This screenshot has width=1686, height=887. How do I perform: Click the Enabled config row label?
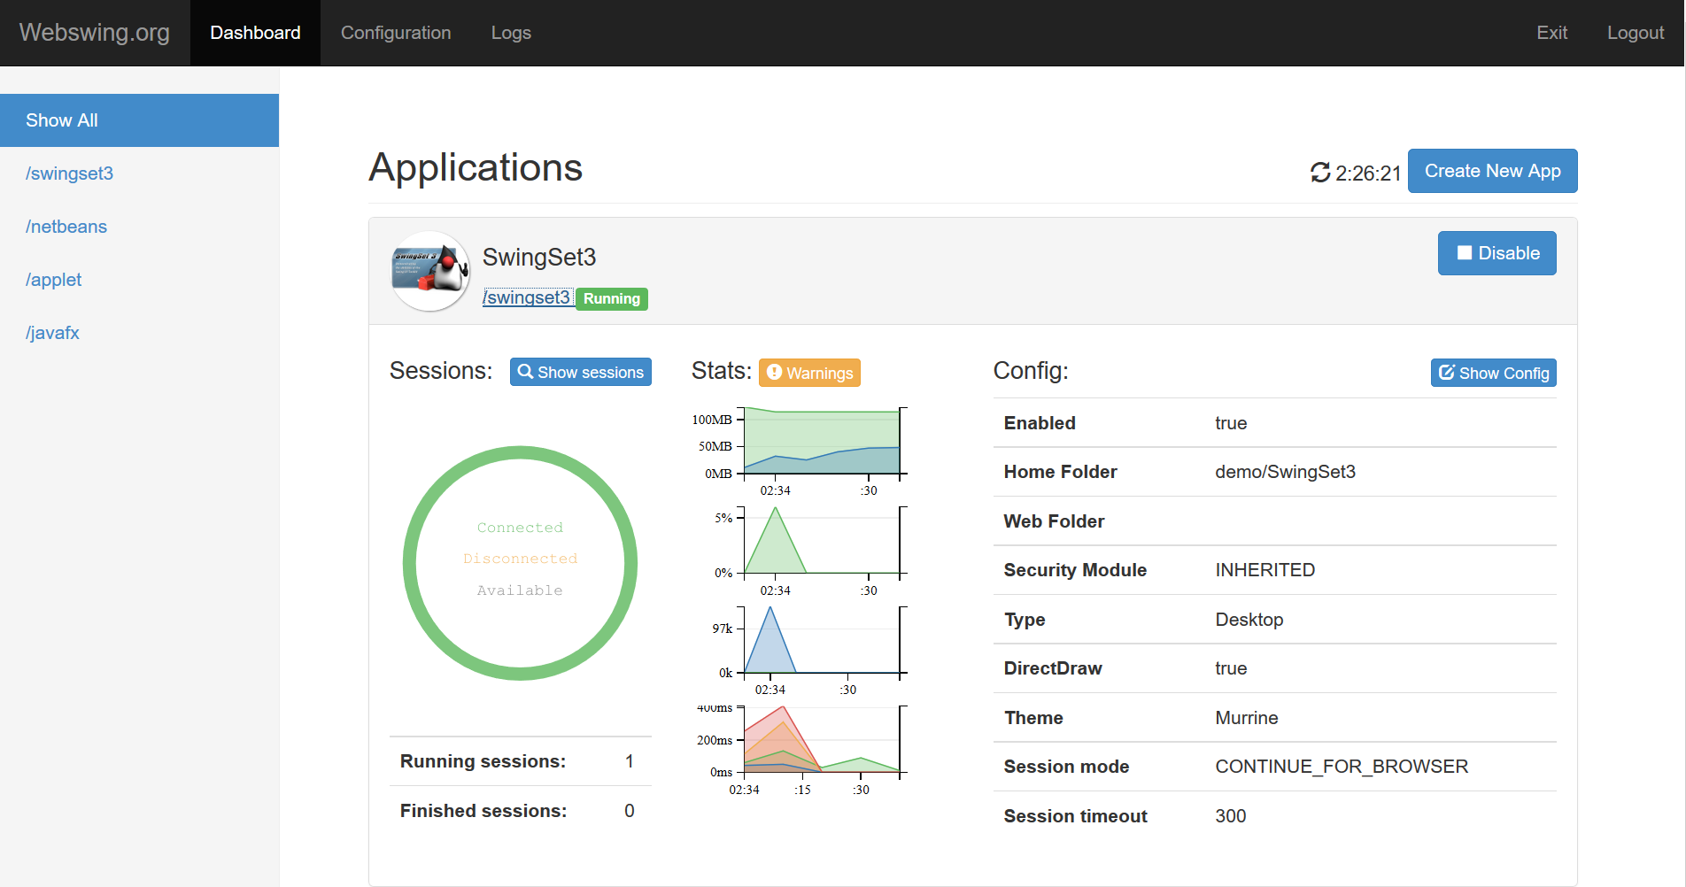click(x=1040, y=423)
